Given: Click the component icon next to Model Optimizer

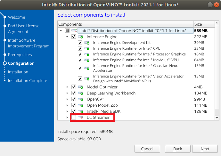Looking at the screenshot, I should click(x=80, y=87).
